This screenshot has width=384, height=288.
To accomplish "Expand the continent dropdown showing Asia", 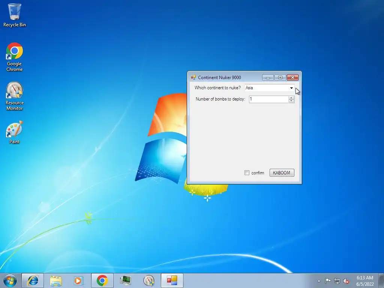I will pos(291,88).
